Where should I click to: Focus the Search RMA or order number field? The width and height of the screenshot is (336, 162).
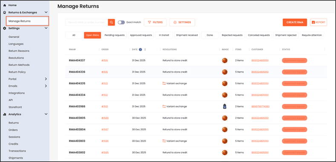coord(86,22)
